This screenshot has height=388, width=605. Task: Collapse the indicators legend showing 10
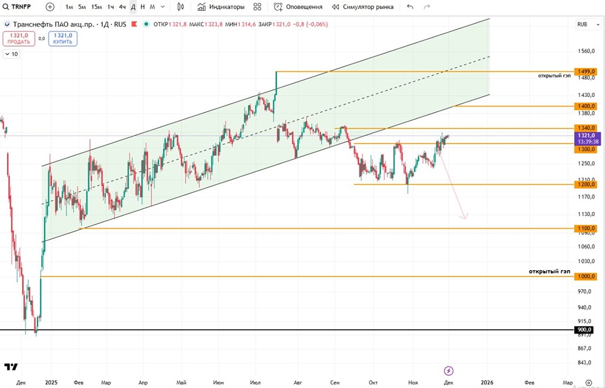(x=11, y=54)
